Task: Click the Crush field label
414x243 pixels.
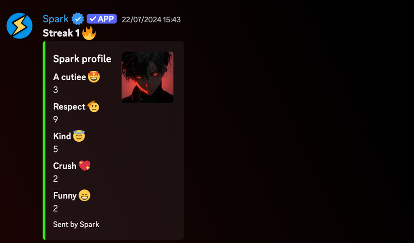Action: click(x=65, y=166)
